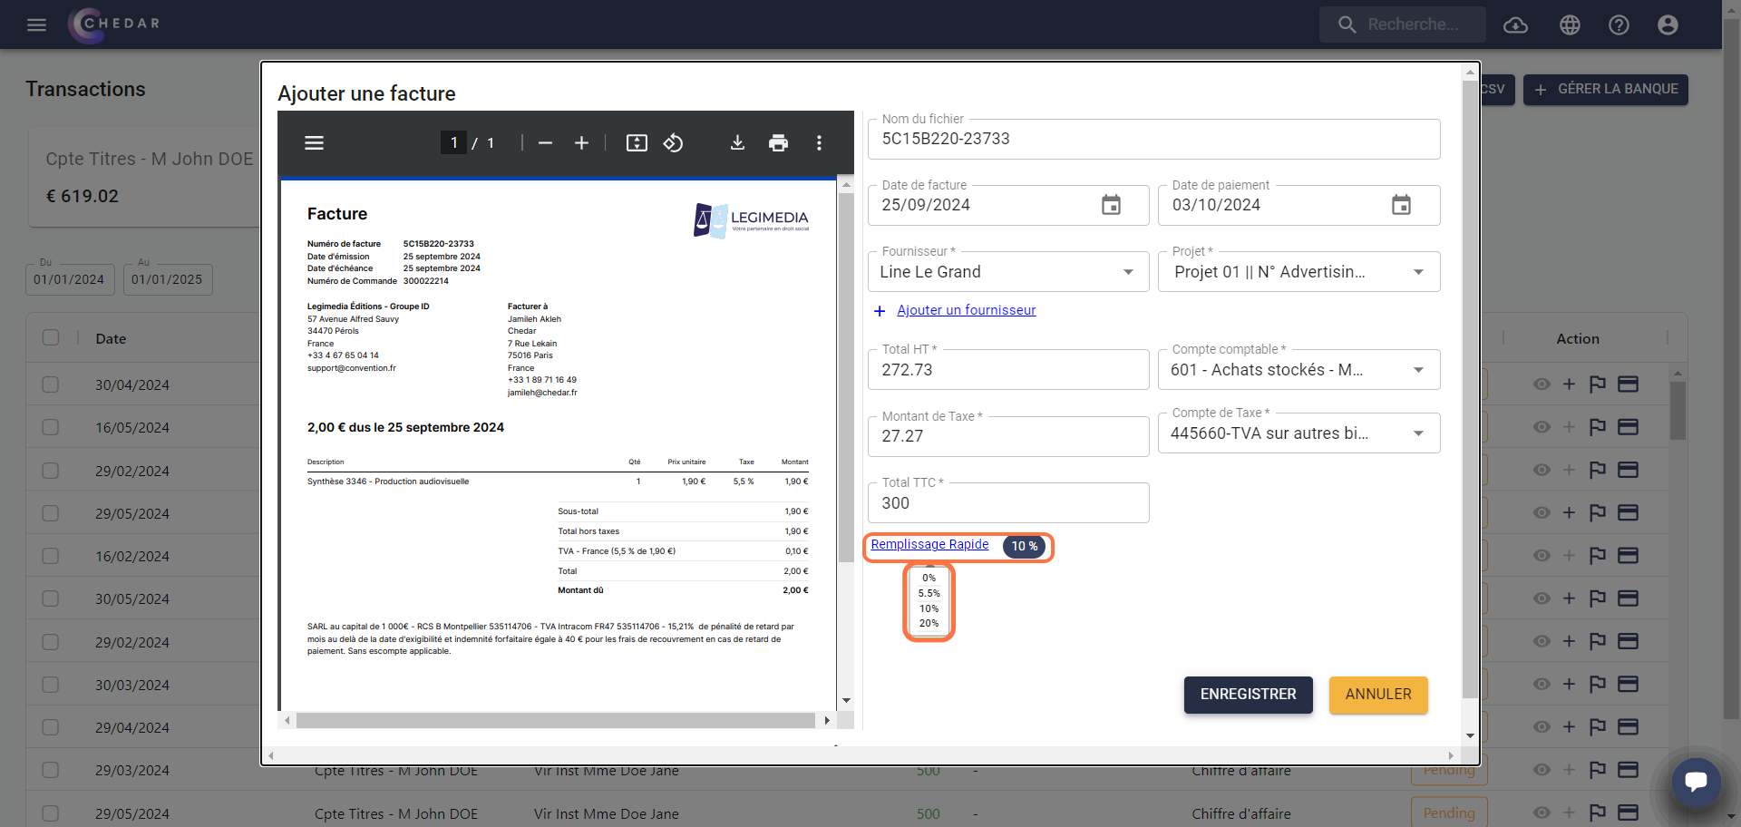
Task: Click the ANNULER button
Action: pos(1378,695)
